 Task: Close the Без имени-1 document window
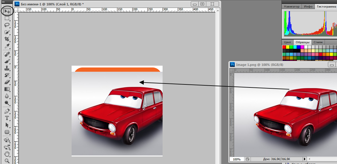tap(212, 4)
